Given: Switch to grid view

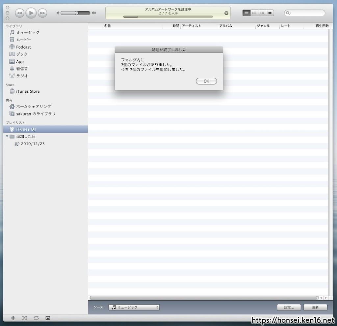Looking at the screenshot, I should 262,13.
